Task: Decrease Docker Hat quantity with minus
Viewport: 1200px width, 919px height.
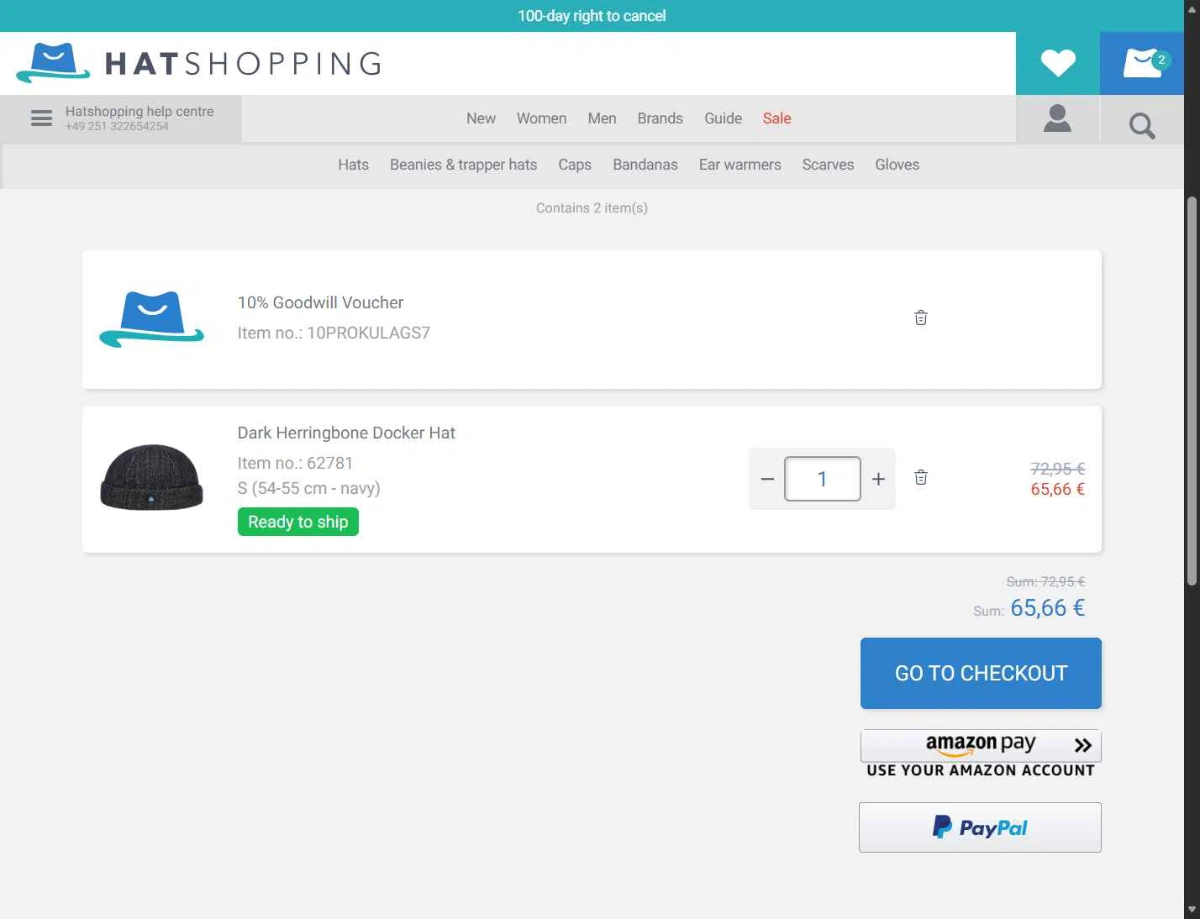Action: point(767,479)
